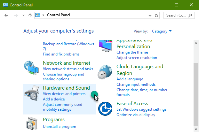
Task: Open Clock, Language, and Region category
Action: pos(140,70)
